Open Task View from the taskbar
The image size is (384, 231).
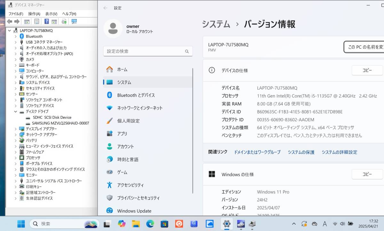click(x=107, y=224)
